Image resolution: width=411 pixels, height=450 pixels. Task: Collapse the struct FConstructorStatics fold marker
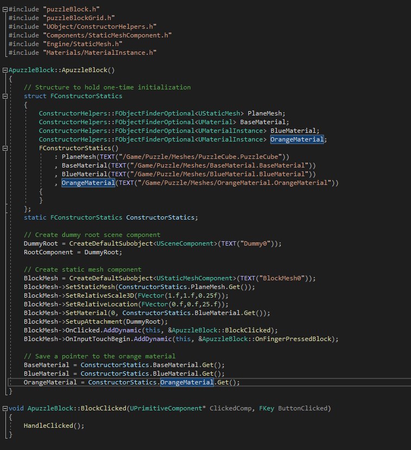coord(5,96)
